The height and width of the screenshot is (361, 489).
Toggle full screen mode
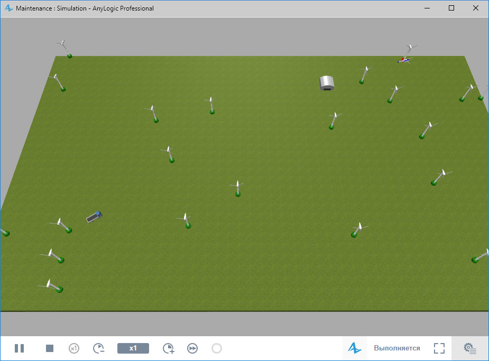click(x=439, y=348)
